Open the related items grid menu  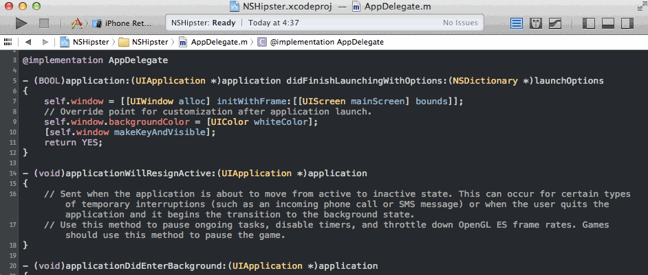[x=8, y=42]
